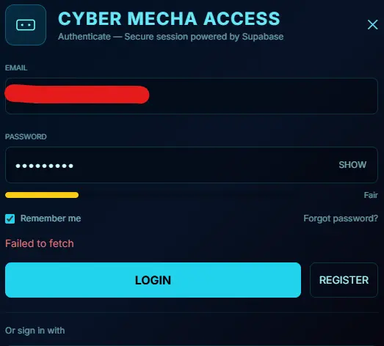384x346 pixels.
Task: Click the Or sign in with text
Action: click(x=35, y=331)
